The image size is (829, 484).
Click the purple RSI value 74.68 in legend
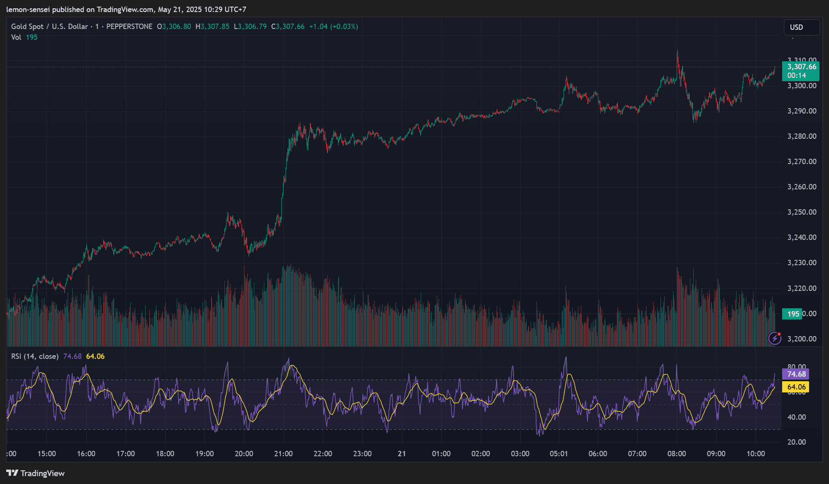point(72,356)
